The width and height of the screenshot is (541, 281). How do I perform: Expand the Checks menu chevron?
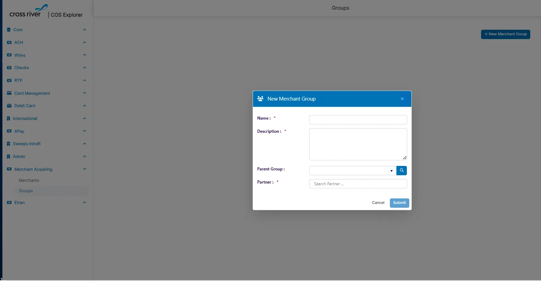(x=85, y=68)
